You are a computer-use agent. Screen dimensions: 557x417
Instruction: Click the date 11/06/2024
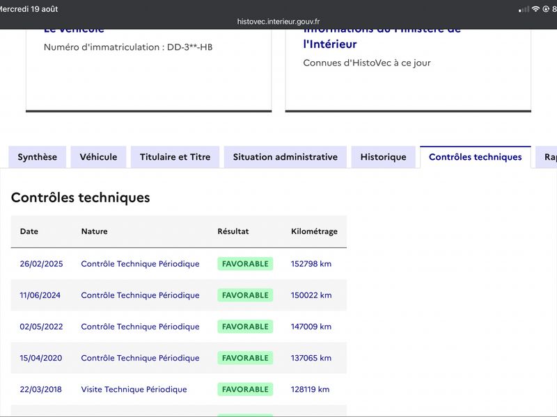point(40,295)
